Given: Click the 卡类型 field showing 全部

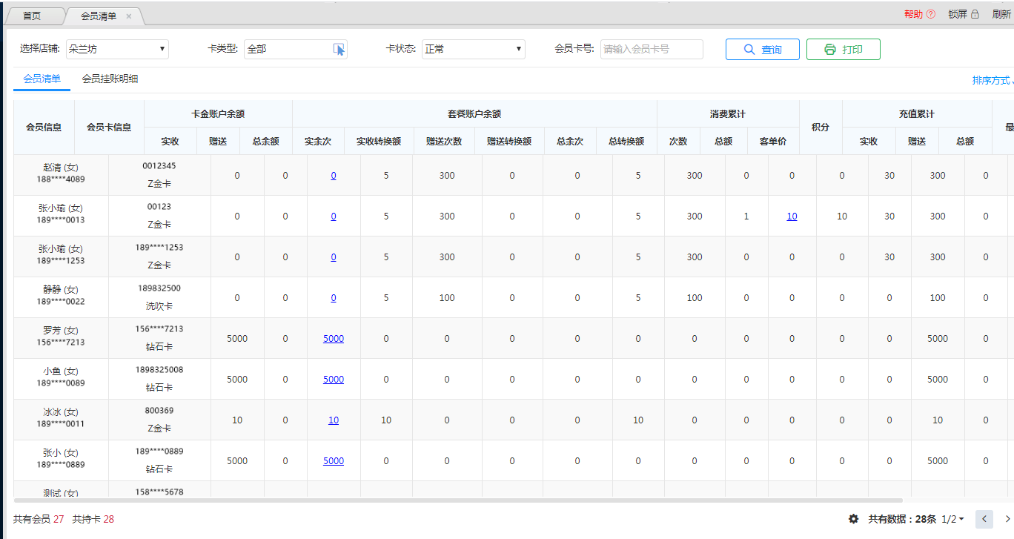Looking at the screenshot, I should (x=296, y=50).
